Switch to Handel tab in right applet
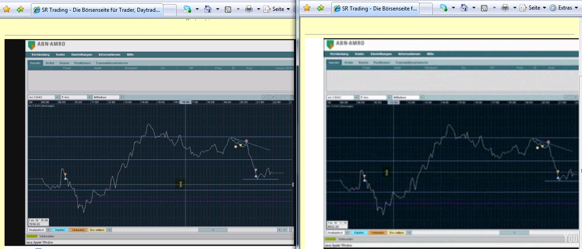The height and width of the screenshot is (249, 582). tap(334, 62)
